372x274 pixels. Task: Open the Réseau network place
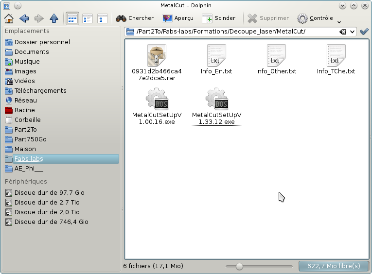62,101
